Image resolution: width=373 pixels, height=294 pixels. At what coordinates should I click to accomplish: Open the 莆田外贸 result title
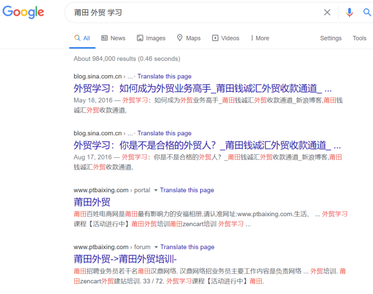coord(92,202)
